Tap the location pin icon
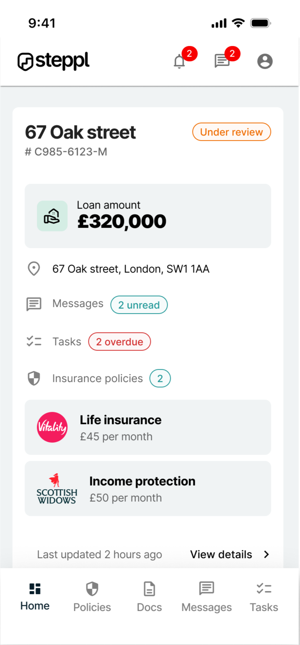Screen dimensions: 300x645 pyautogui.click(x=34, y=269)
